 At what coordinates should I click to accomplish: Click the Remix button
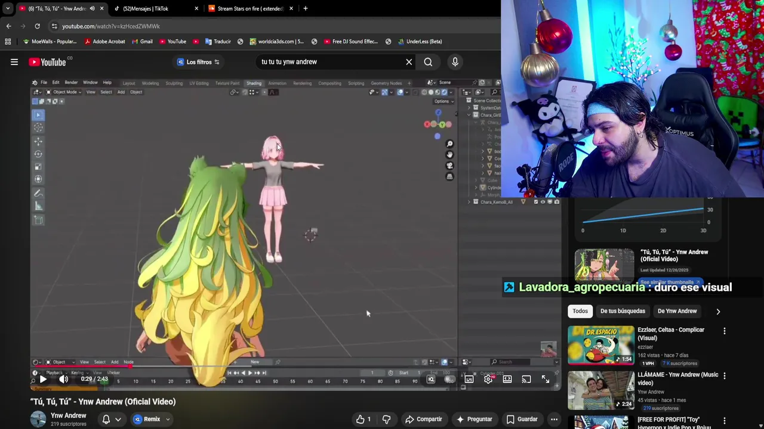(147, 419)
